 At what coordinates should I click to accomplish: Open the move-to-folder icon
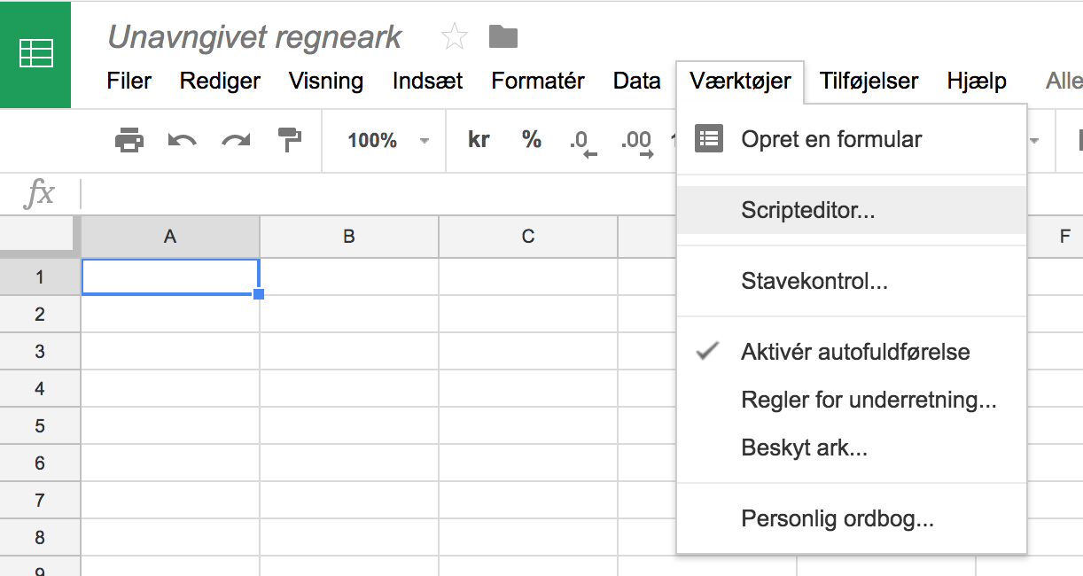point(503,36)
